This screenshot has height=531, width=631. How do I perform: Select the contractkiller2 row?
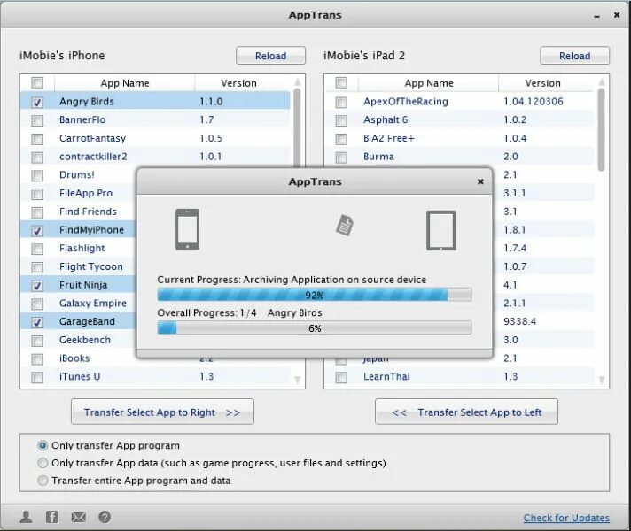point(155,157)
